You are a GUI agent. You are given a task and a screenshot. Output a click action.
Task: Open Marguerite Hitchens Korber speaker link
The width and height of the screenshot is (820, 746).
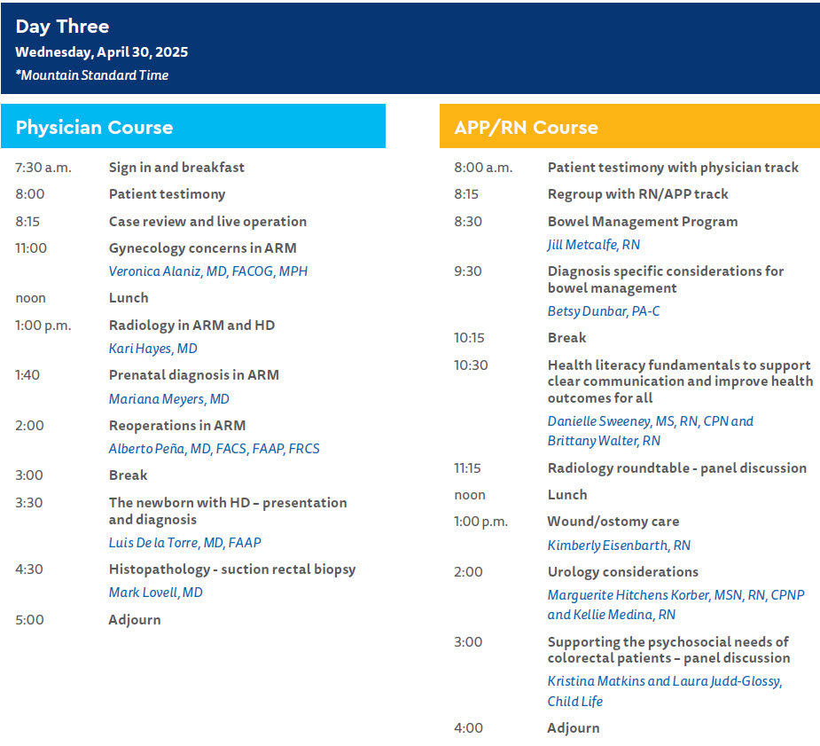(x=676, y=595)
